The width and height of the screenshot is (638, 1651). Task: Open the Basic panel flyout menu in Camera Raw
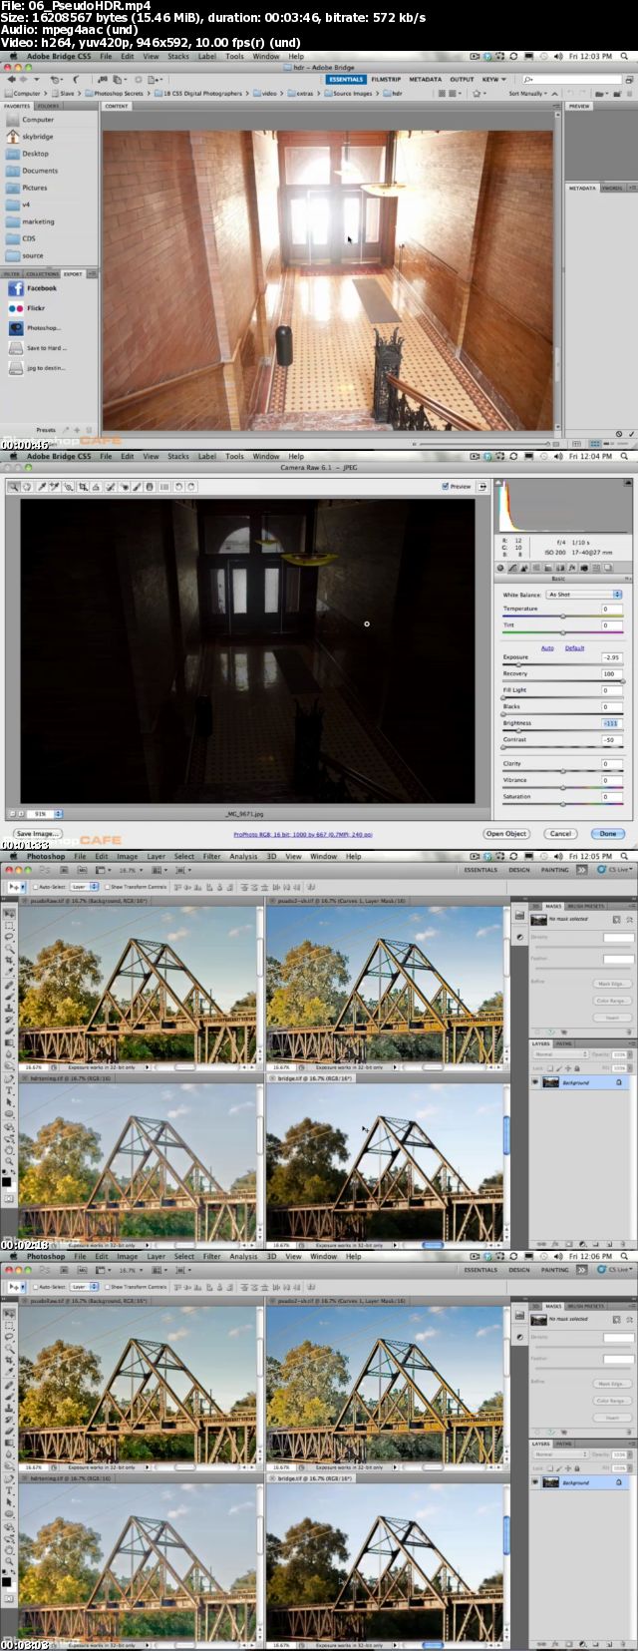(x=626, y=579)
